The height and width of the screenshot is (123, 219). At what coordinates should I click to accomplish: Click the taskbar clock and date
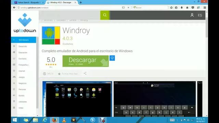[201, 120]
